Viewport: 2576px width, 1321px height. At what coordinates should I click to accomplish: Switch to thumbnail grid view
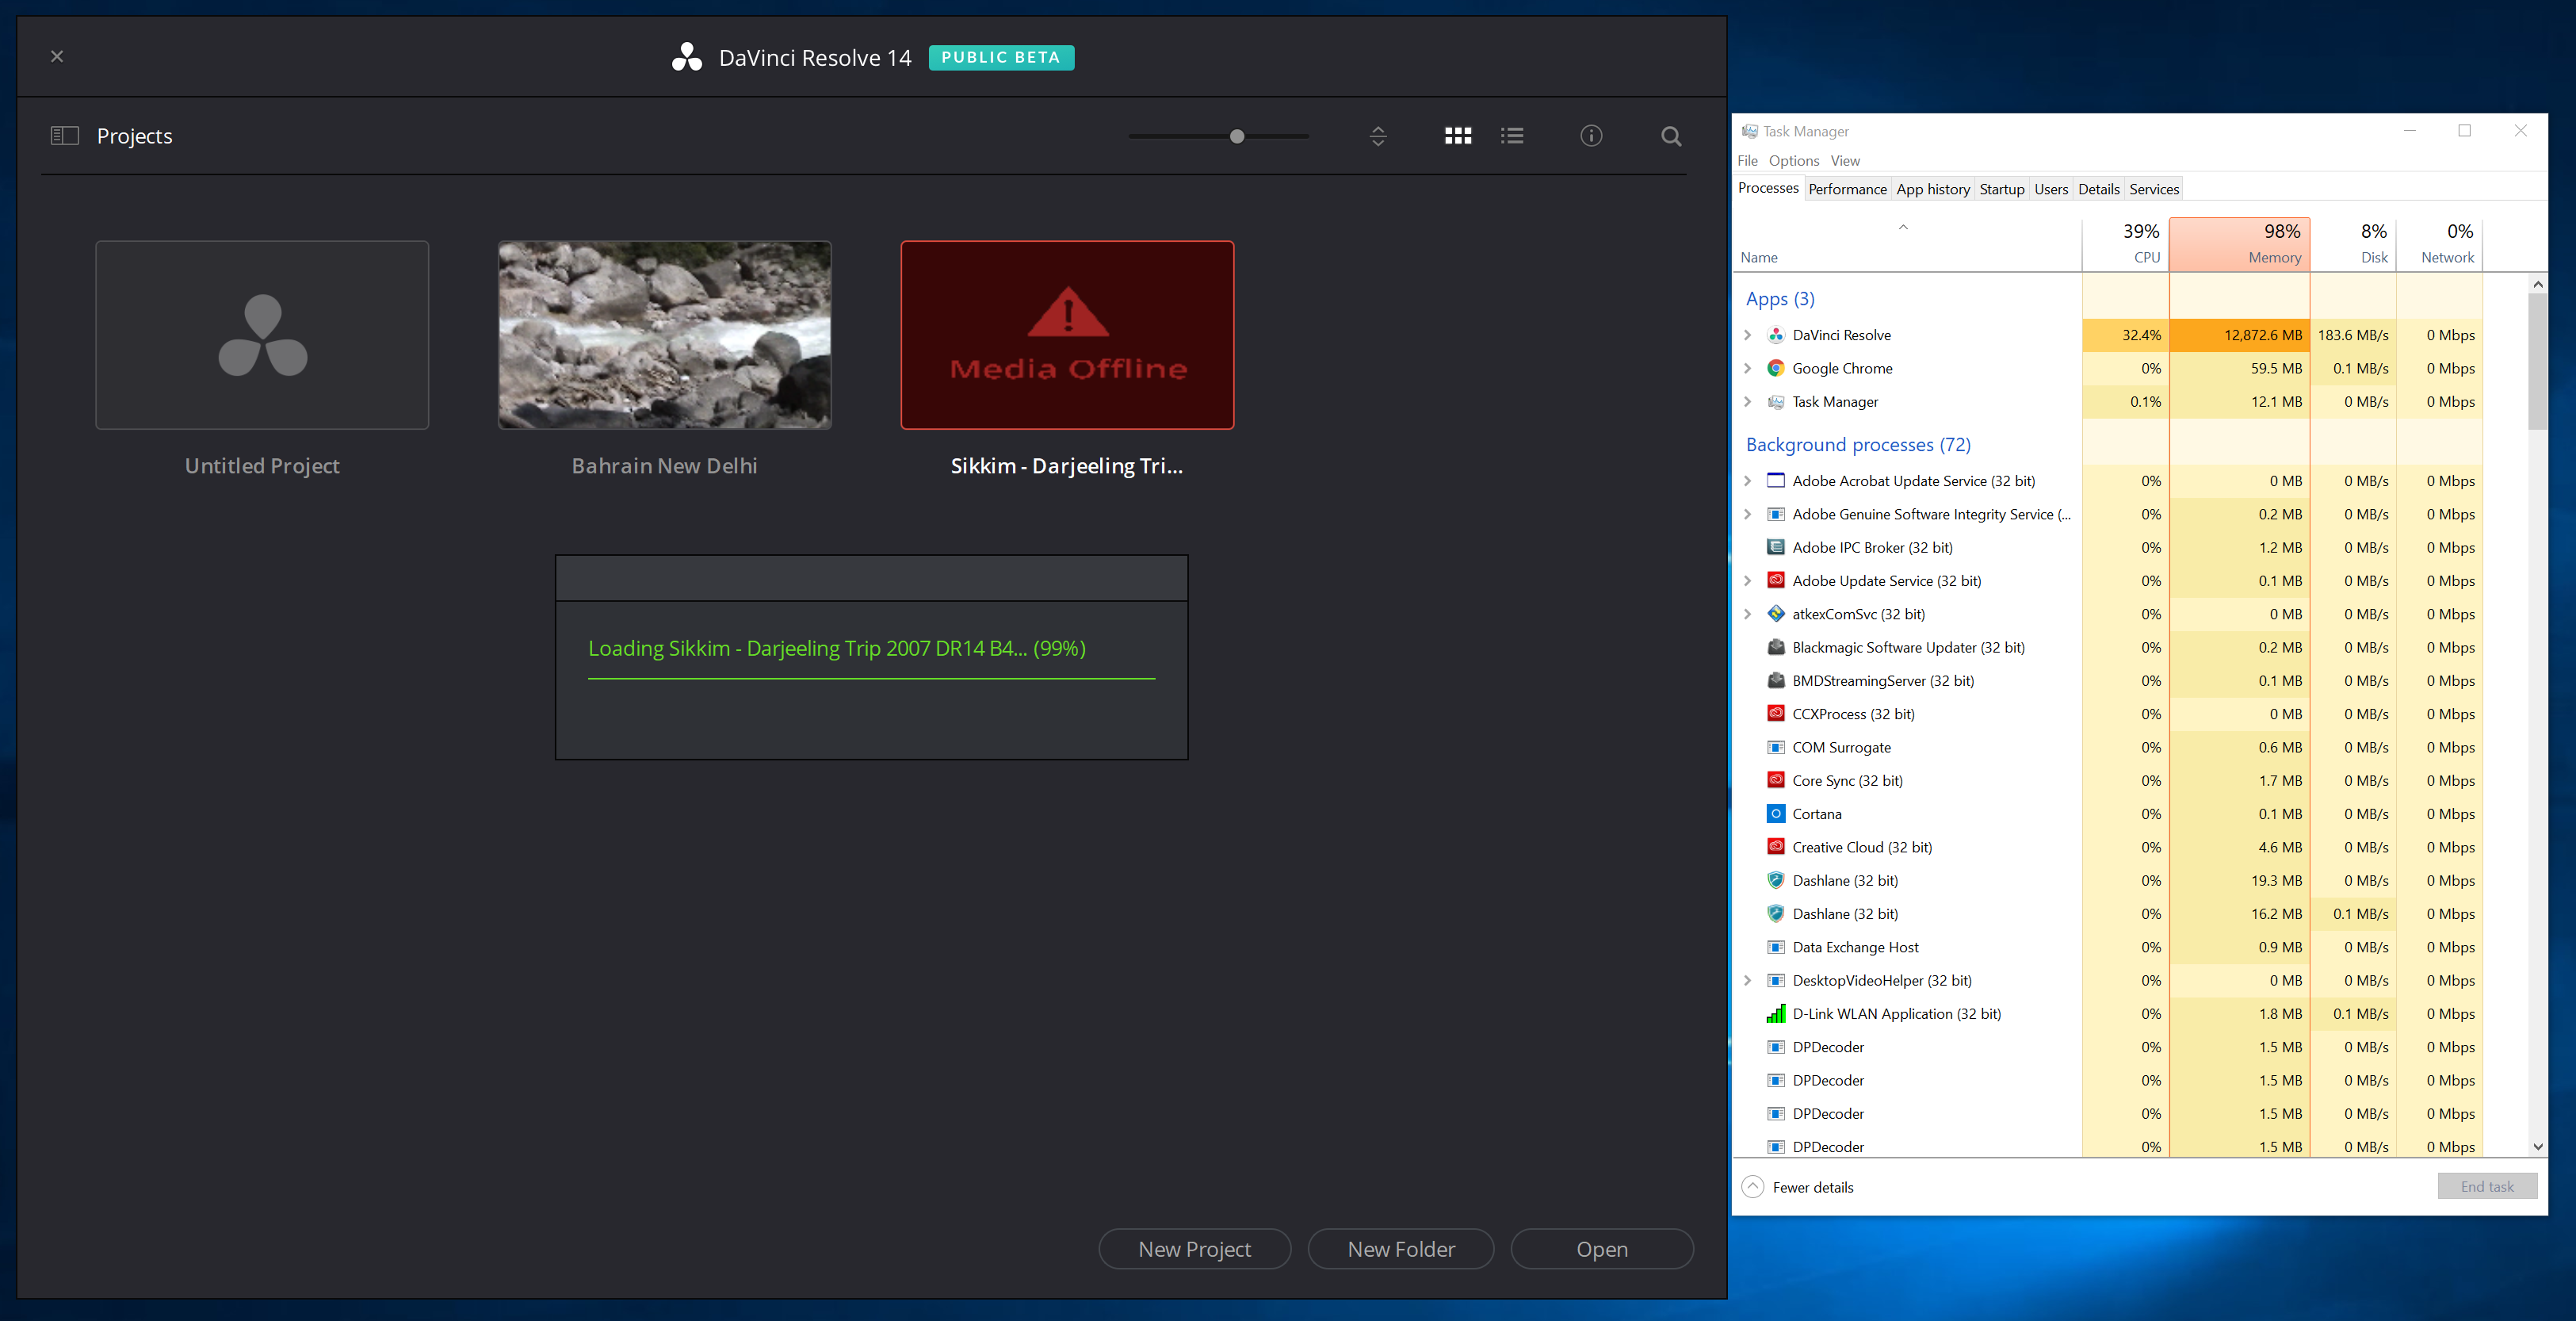coord(1458,135)
